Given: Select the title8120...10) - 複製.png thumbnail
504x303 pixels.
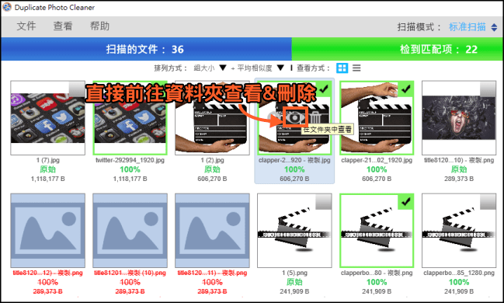Looking at the screenshot, I should [x=459, y=118].
